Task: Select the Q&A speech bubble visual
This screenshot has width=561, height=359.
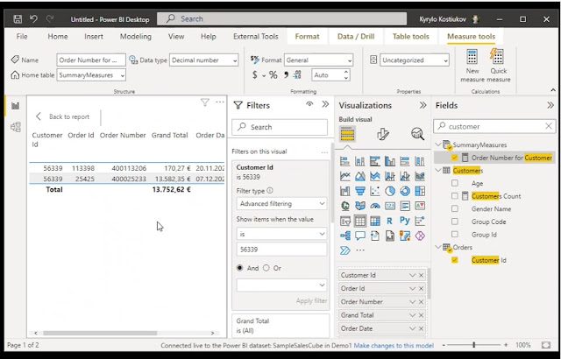Action: click(x=360, y=236)
